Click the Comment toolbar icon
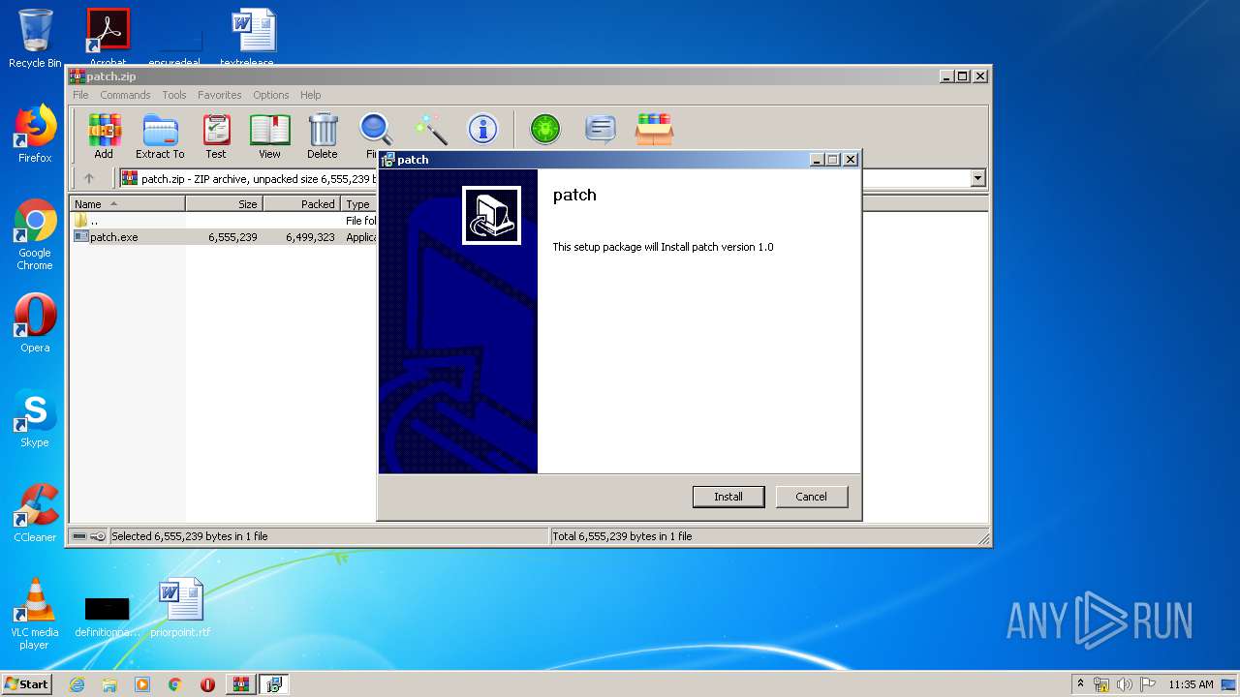 coord(601,129)
